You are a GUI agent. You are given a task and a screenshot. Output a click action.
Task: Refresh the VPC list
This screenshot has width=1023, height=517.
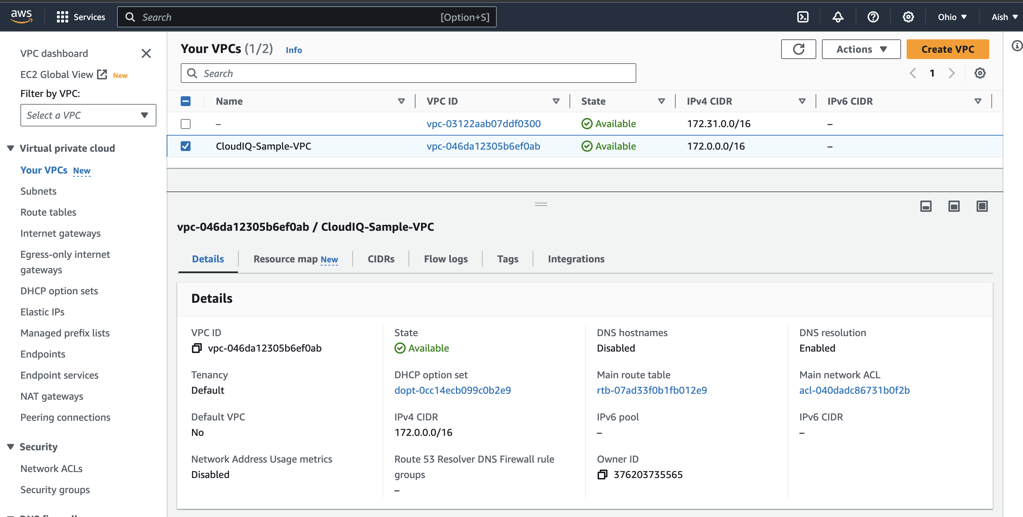[x=798, y=49]
